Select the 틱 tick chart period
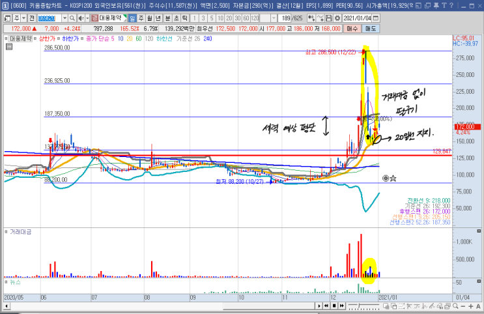Viewport: 484px width, 314px height. pos(185,18)
